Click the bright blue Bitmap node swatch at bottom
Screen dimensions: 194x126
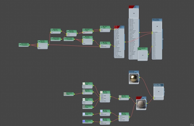tap(84, 121)
